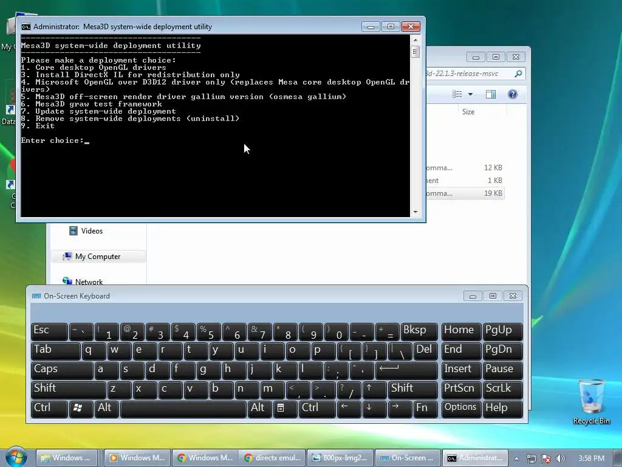
Task: Click the right arrow key on keyboard
Action: click(x=400, y=409)
